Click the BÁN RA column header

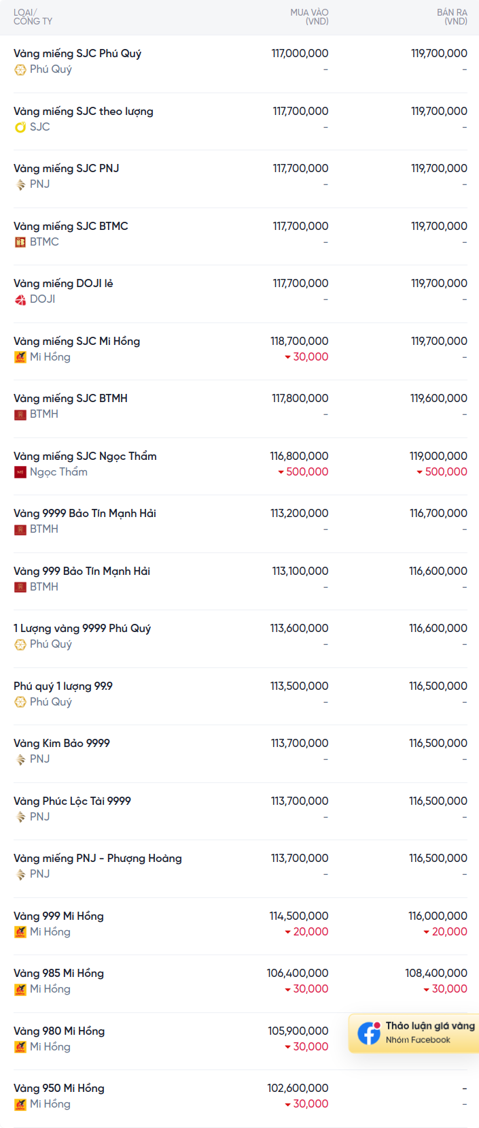click(x=452, y=17)
